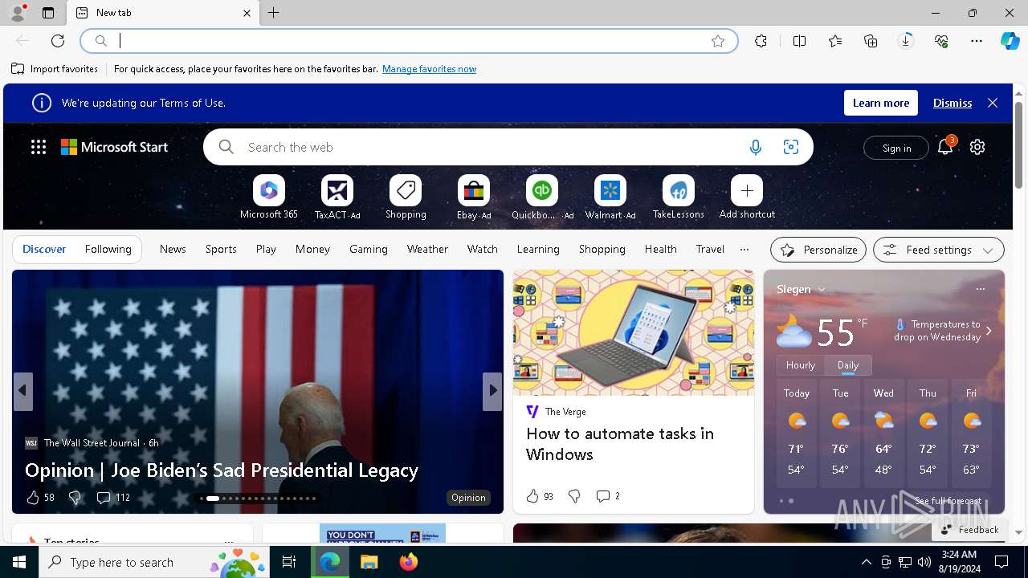Go to previous carousel story
Image resolution: width=1028 pixels, height=578 pixels.
pyautogui.click(x=23, y=391)
